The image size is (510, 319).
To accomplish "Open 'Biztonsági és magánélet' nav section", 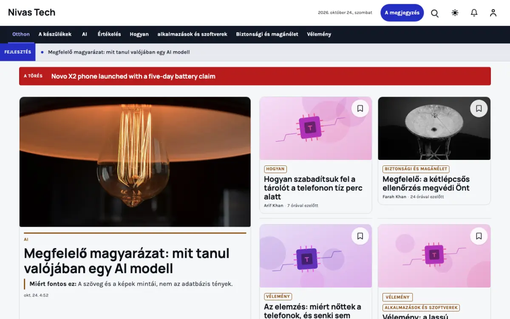I will pyautogui.click(x=267, y=34).
